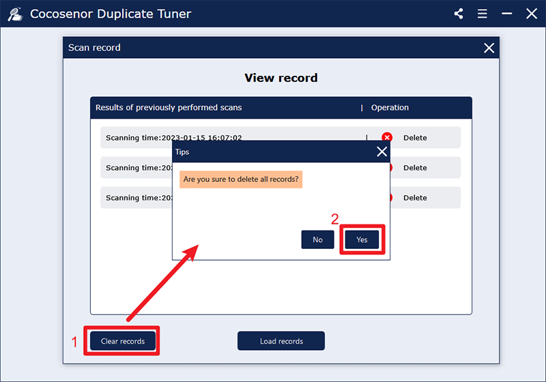This screenshot has height=382, width=546.
Task: Click the 'Are you sure to delete all records?' message
Action: point(241,179)
